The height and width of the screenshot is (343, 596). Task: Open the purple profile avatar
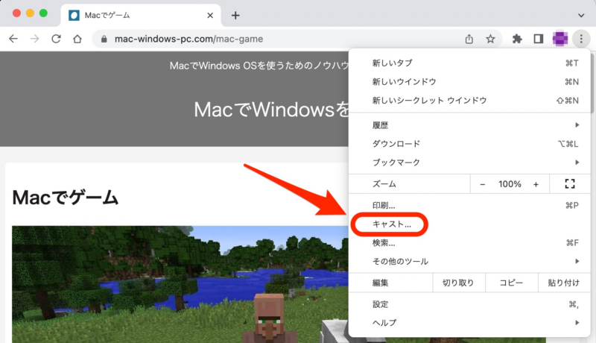coord(560,39)
